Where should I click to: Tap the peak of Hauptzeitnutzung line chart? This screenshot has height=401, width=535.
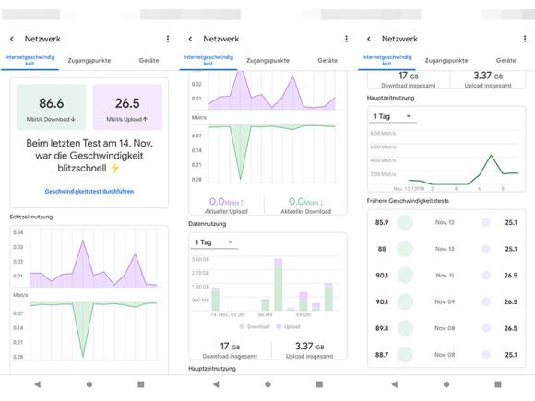(x=492, y=156)
